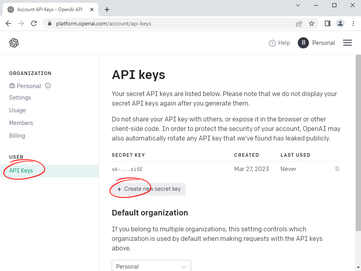Go back in browser history

[8, 23]
